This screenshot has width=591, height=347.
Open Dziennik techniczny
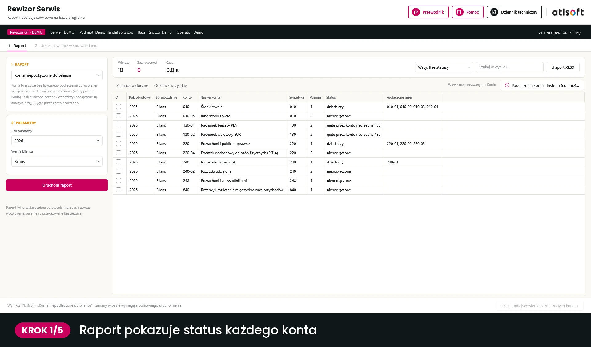pos(514,12)
